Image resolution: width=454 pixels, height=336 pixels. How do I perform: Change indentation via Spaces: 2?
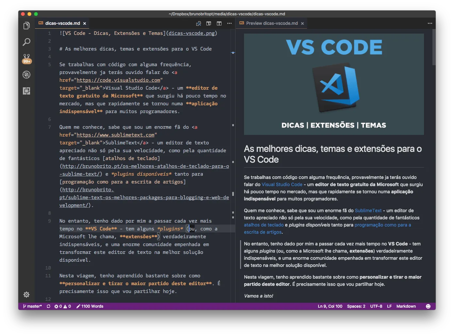356,306
